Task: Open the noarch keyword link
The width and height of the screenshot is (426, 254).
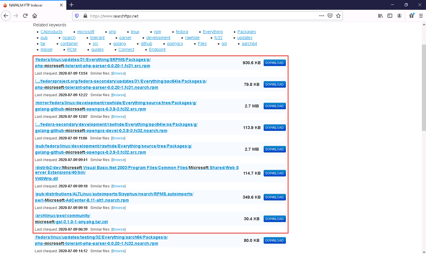Action: 69,38
